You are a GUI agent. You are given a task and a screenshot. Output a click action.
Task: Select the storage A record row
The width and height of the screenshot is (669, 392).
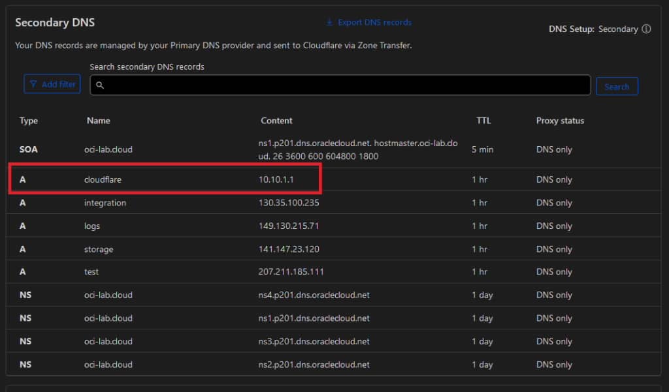(x=163, y=249)
